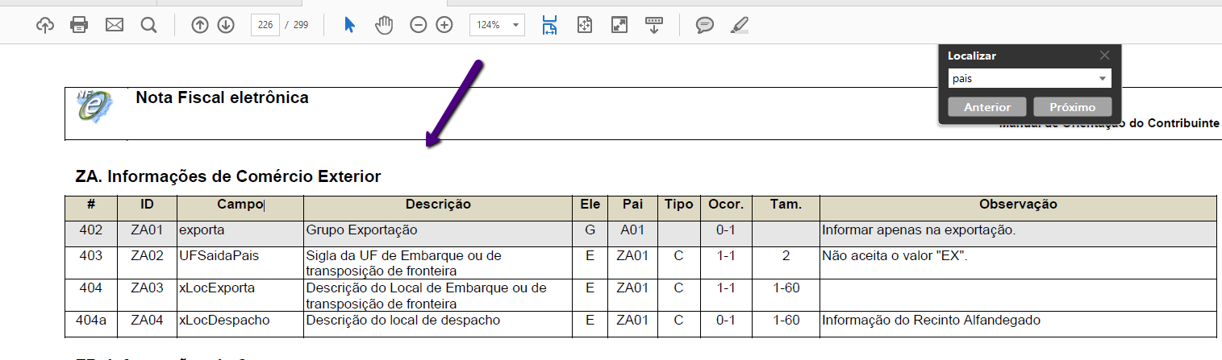Click the read mode toolbar icon
This screenshot has height=360, width=1222.
tap(653, 25)
